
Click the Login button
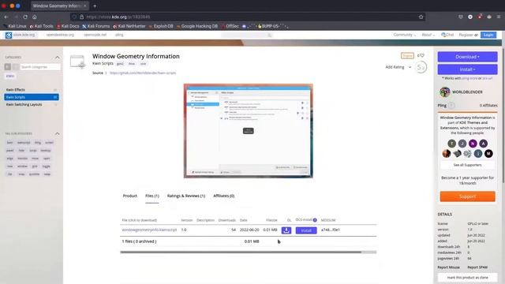[488, 35]
